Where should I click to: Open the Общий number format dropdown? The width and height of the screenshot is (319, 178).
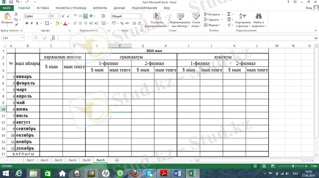[x=140, y=16]
